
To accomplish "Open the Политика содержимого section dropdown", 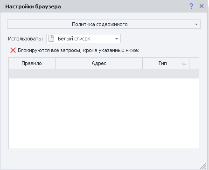I will (x=104, y=24).
